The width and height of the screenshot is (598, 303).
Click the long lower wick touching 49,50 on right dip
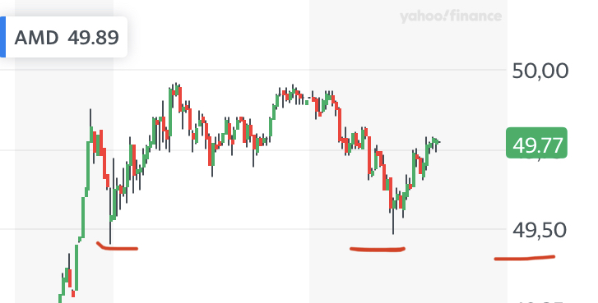pos(393,221)
